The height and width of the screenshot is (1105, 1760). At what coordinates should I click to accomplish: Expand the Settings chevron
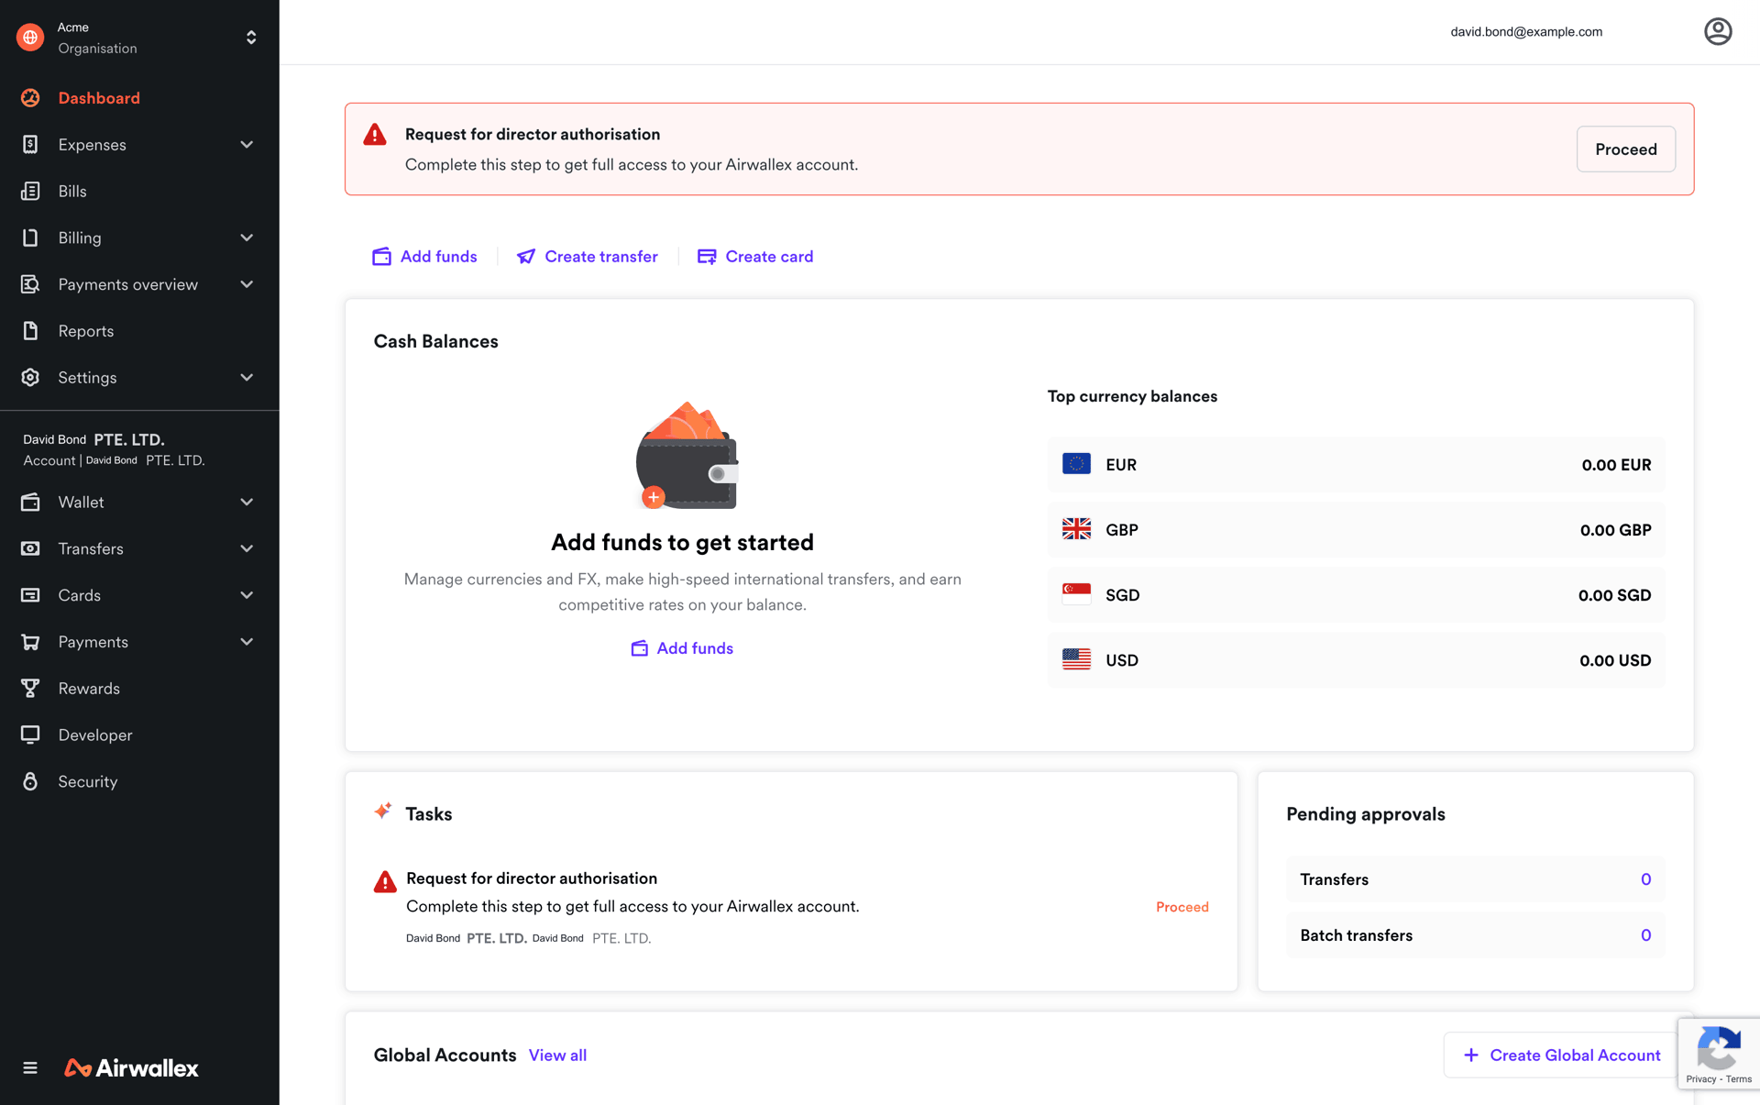247,377
